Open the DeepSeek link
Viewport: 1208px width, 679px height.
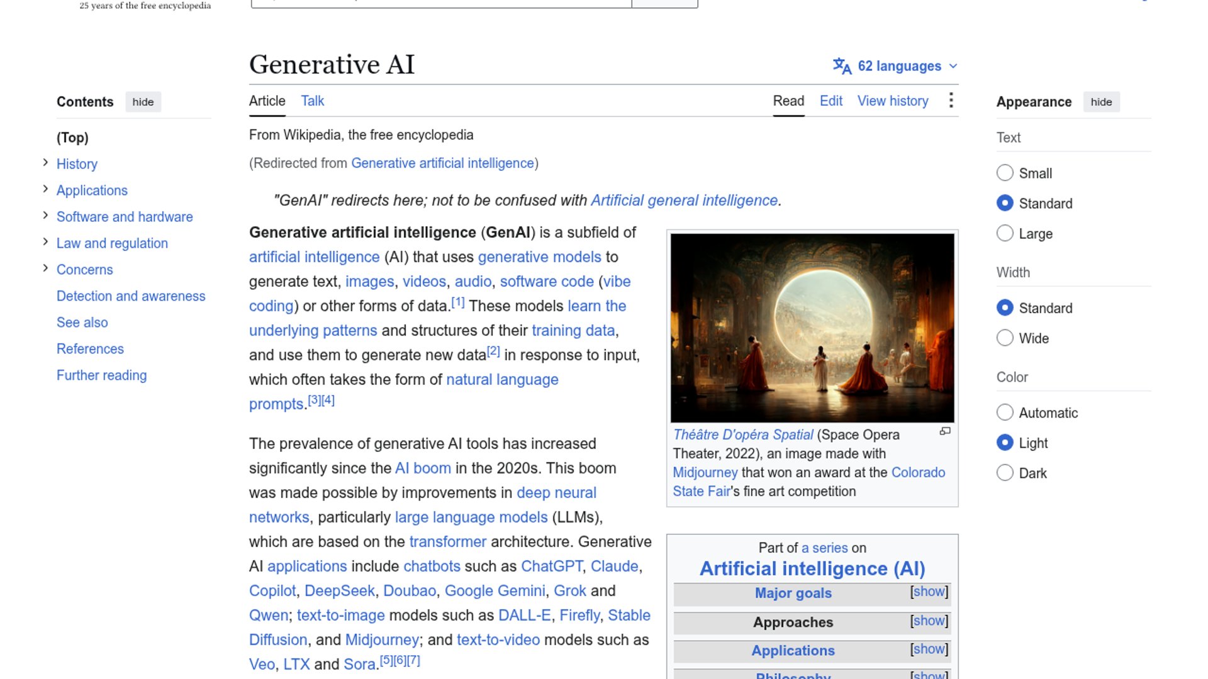(x=340, y=591)
